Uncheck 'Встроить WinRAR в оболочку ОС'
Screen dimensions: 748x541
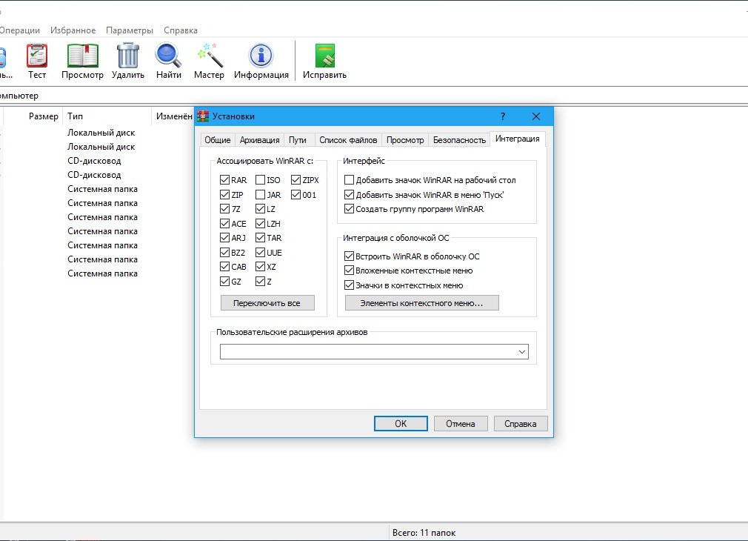pos(350,256)
